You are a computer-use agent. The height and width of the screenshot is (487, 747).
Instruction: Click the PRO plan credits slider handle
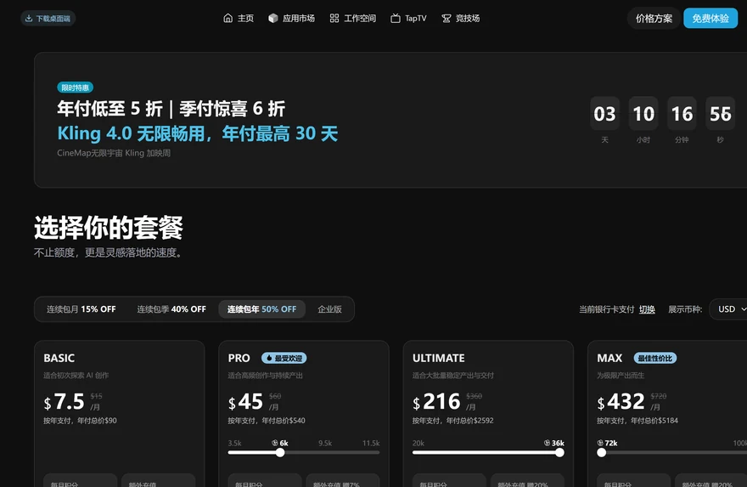point(280,453)
